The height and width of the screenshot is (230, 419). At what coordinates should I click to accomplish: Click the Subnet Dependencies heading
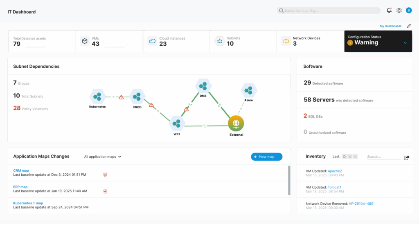(x=36, y=66)
